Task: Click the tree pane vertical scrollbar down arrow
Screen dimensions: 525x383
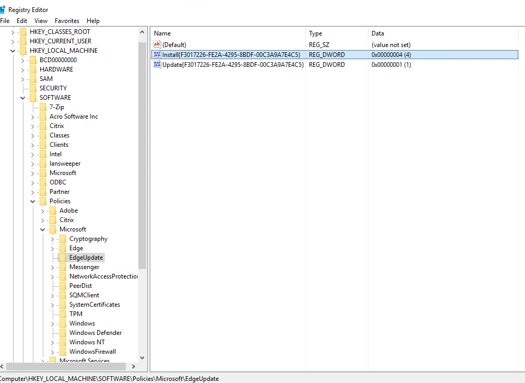Action: point(142,358)
